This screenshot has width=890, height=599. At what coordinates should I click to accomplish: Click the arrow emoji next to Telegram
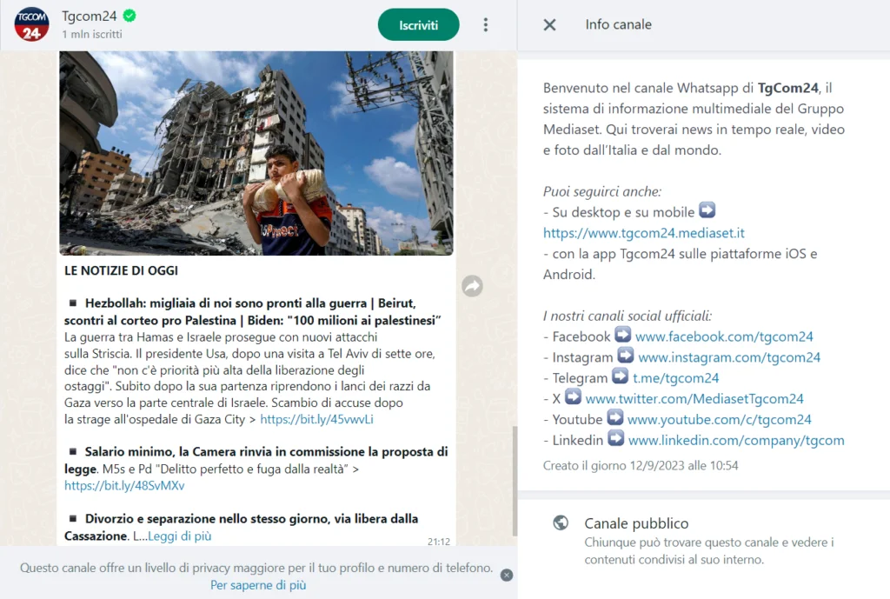(x=621, y=376)
